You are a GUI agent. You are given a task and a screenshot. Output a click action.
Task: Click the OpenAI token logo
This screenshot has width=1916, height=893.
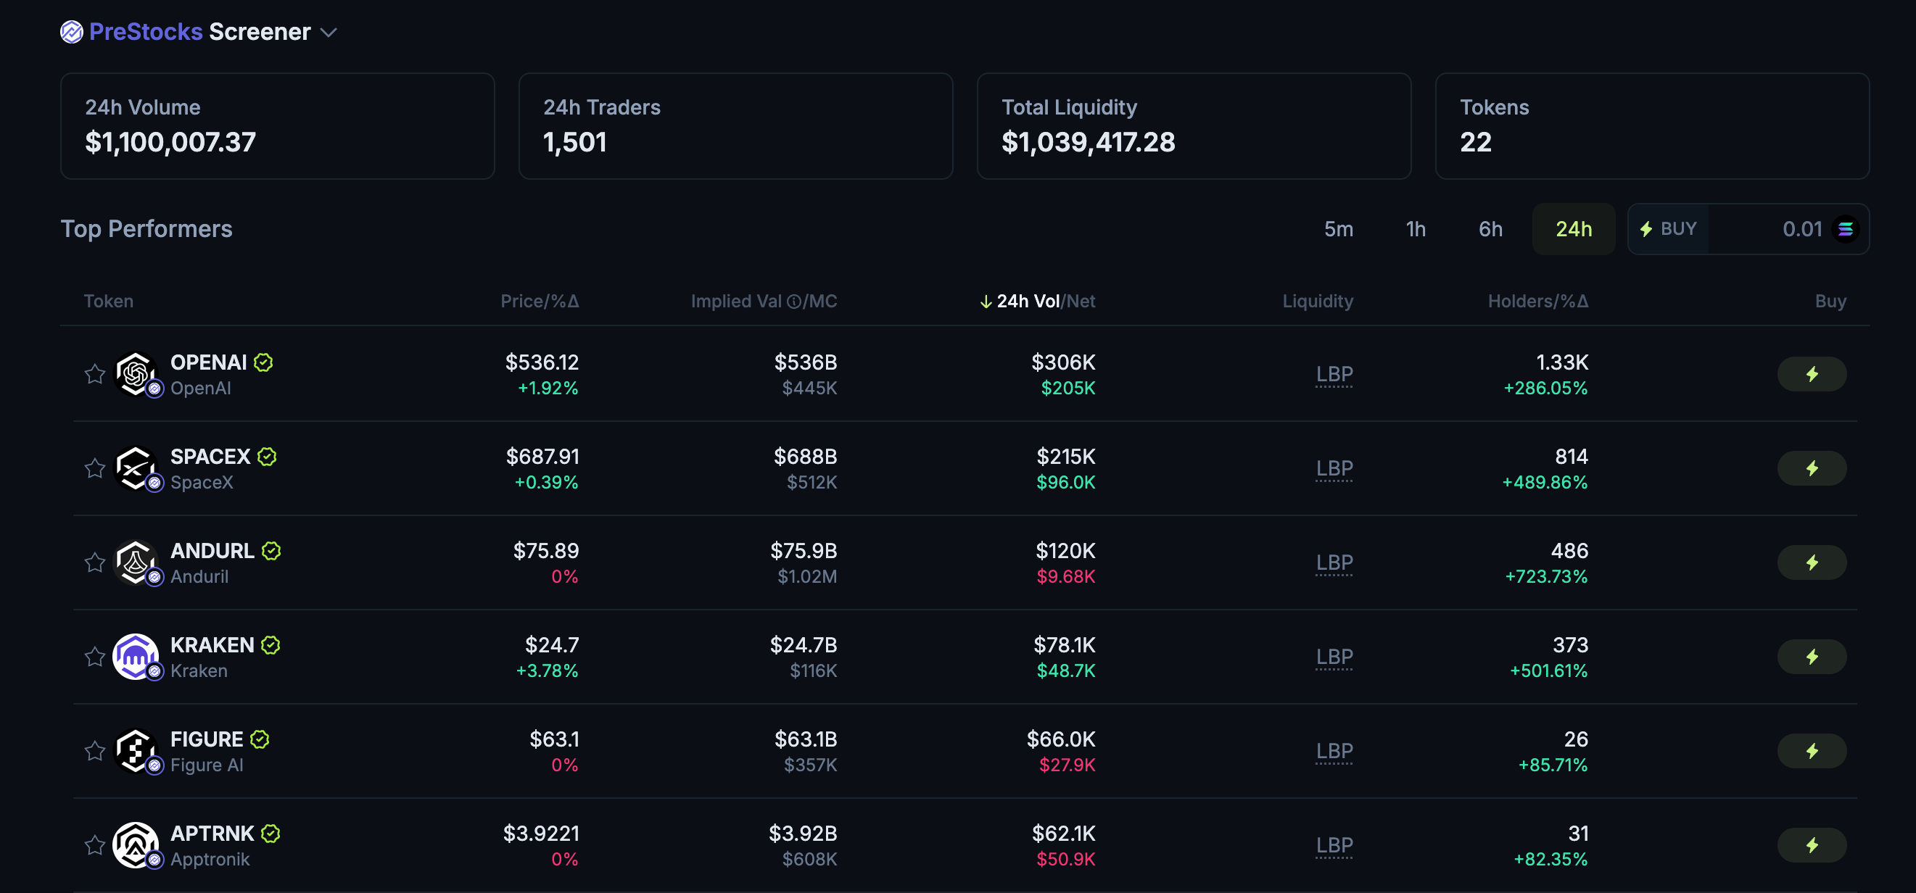pos(135,373)
